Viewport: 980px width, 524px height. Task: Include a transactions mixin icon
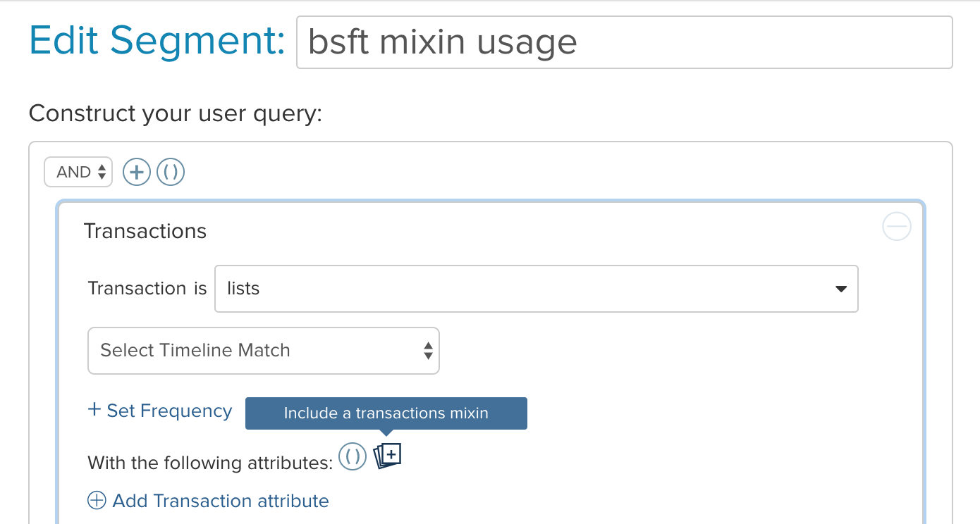pos(387,456)
